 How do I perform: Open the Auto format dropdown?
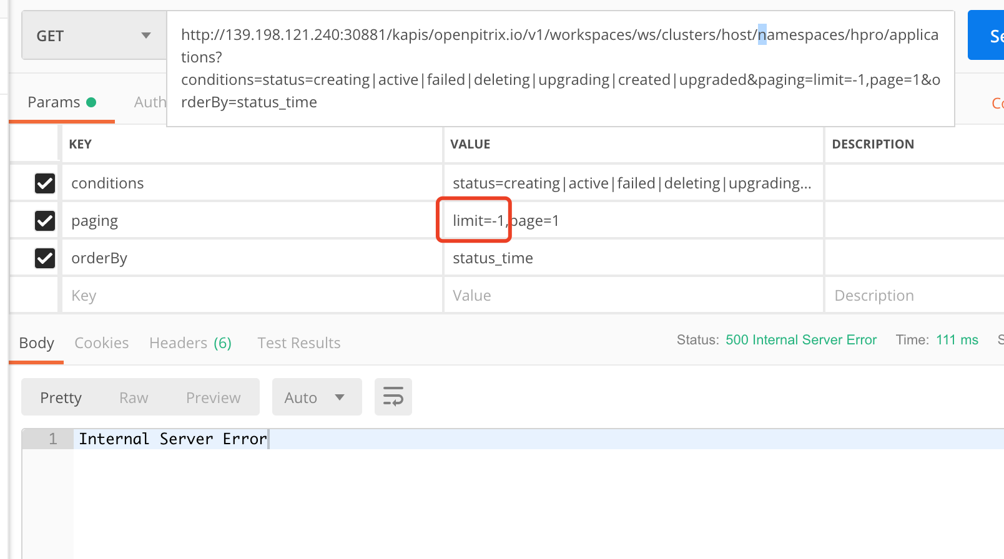(317, 397)
